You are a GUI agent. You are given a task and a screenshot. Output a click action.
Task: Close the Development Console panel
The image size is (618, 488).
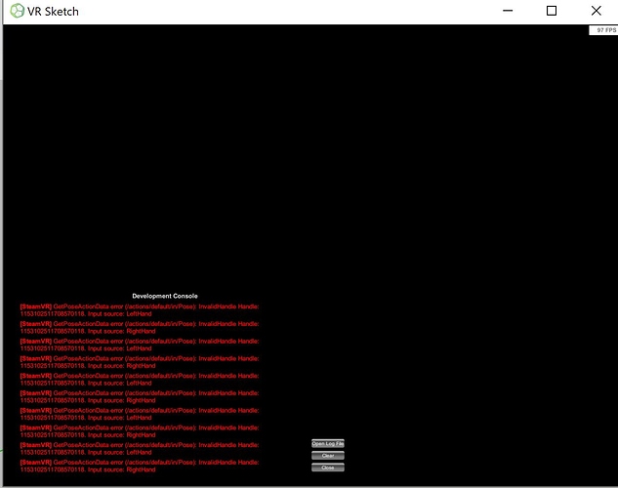328,468
